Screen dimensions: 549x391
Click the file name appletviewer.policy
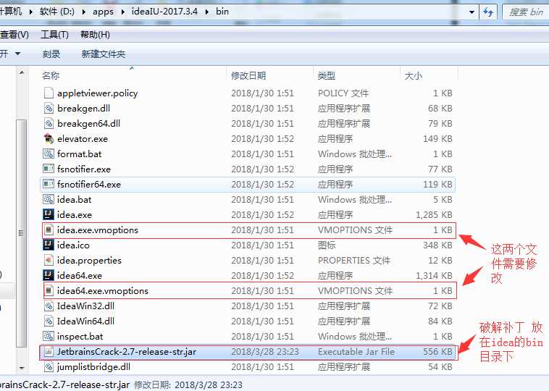pos(98,93)
